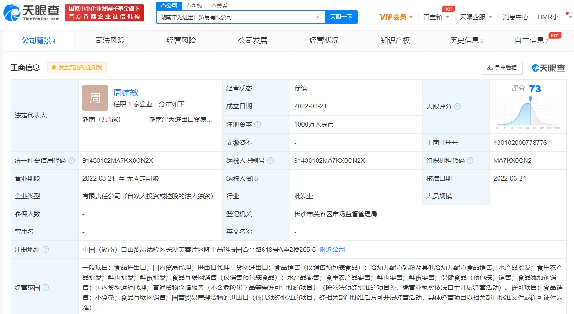The height and width of the screenshot is (314, 574).
Task: Click taxpayer ID 91430102MA7KX0CN2X beside 纳税人识别号
Action: click(x=329, y=160)
